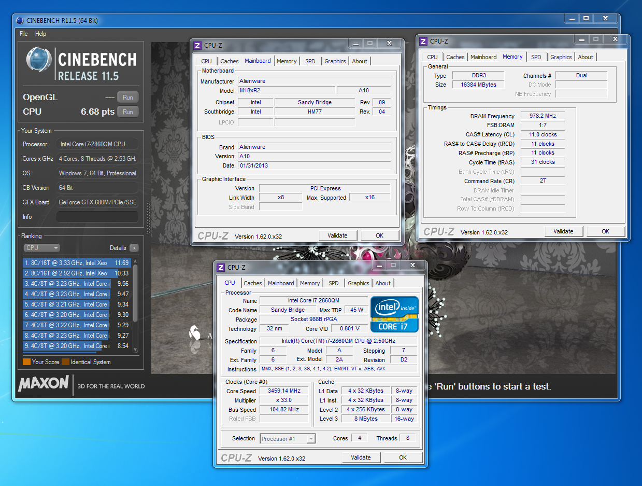
Task: Click the orange Your Score legend swatch
Action: [26, 362]
